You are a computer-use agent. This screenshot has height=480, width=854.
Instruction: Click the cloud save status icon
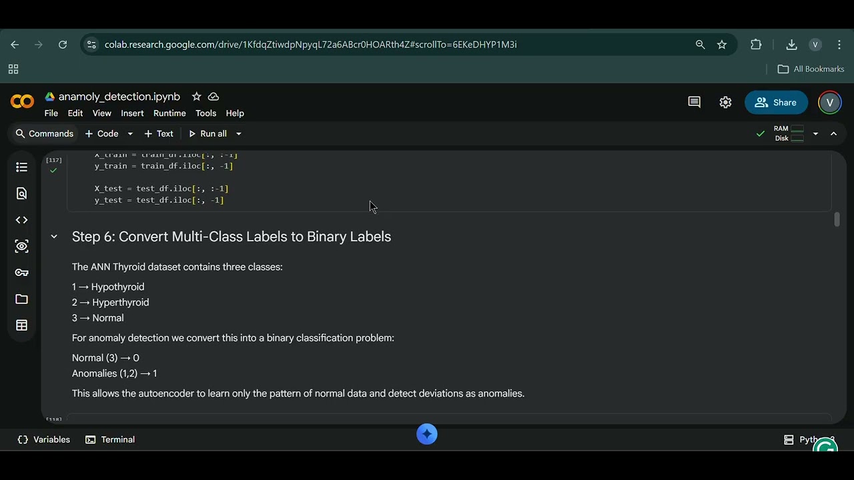(213, 97)
